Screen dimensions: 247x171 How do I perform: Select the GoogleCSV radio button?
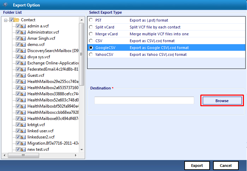[91, 48]
